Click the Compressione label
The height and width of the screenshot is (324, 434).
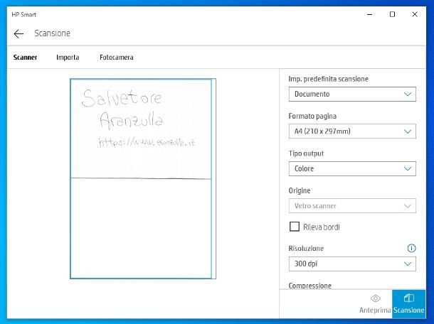coord(310,286)
